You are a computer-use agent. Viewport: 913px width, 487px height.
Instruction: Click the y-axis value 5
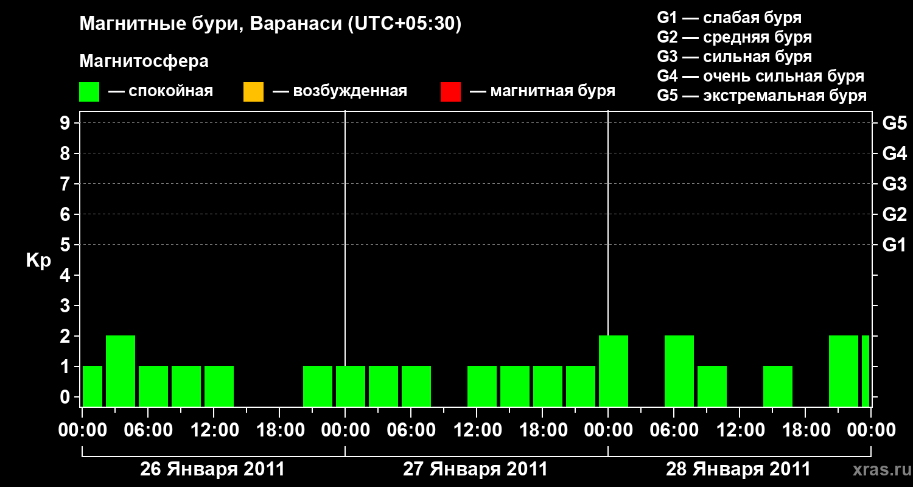click(x=66, y=245)
